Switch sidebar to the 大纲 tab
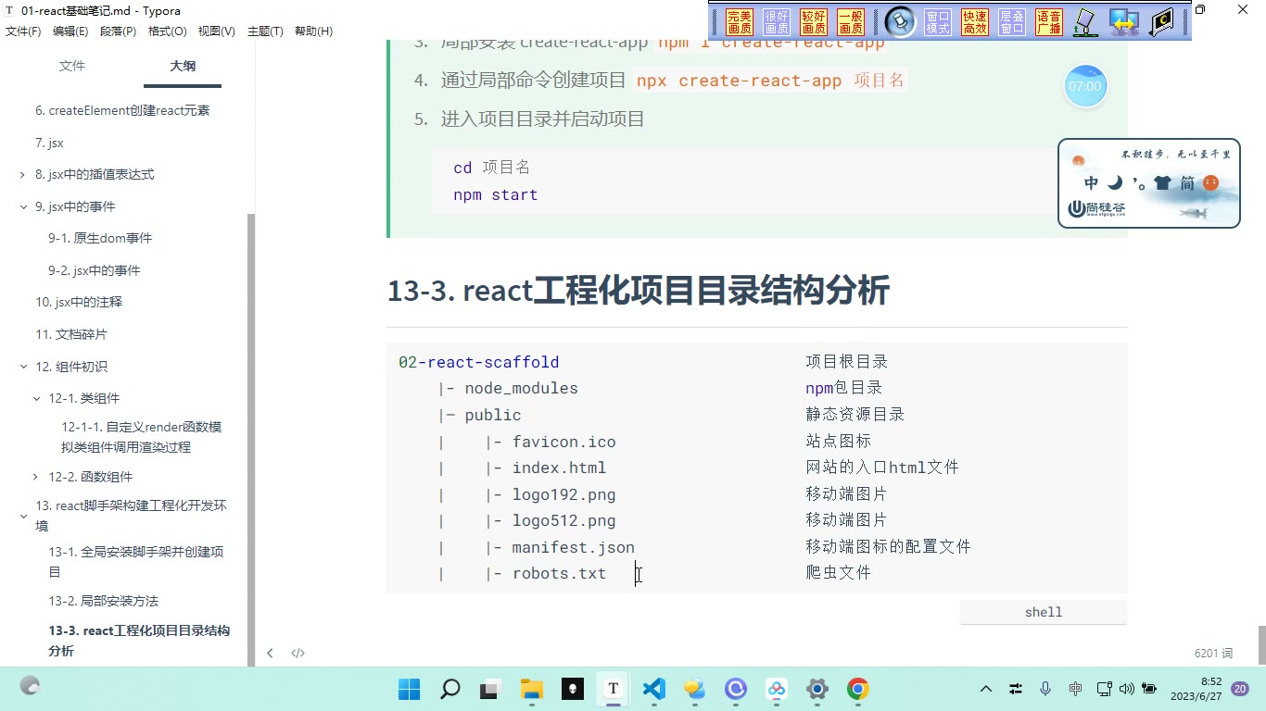This screenshot has height=711, width=1266. pos(183,66)
